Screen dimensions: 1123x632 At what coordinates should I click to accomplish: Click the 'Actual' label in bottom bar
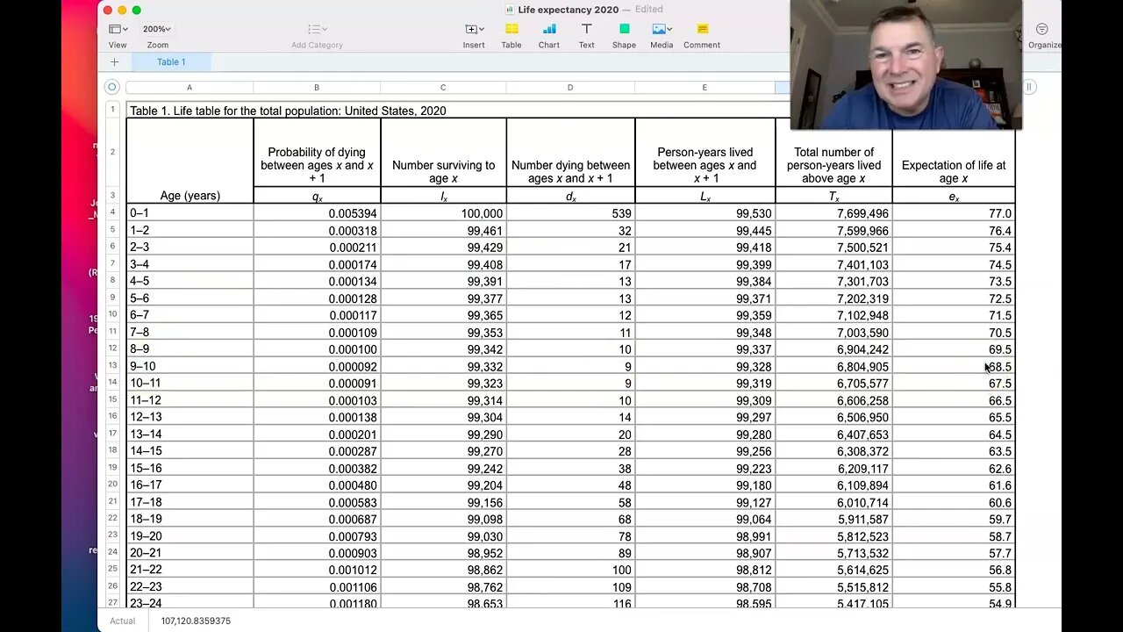point(122,621)
